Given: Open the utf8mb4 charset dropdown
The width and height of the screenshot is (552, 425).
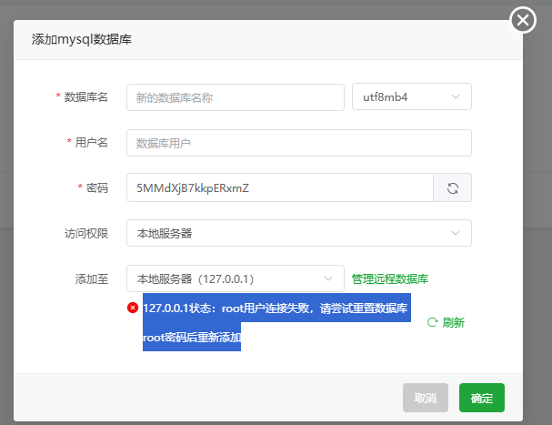Looking at the screenshot, I should pos(412,96).
